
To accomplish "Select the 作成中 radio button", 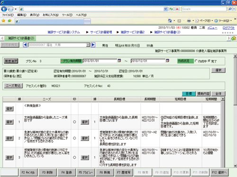I will (196, 61).
